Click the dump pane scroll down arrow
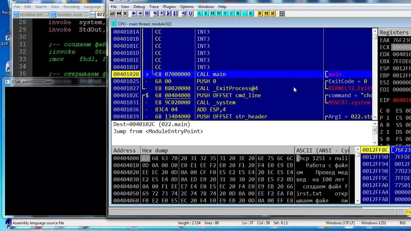411x231 pixels. pos(357,201)
